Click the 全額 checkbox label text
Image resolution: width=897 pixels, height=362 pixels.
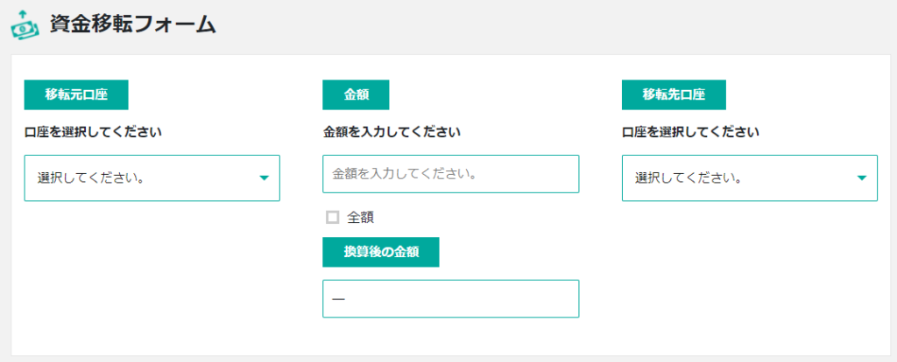click(360, 217)
